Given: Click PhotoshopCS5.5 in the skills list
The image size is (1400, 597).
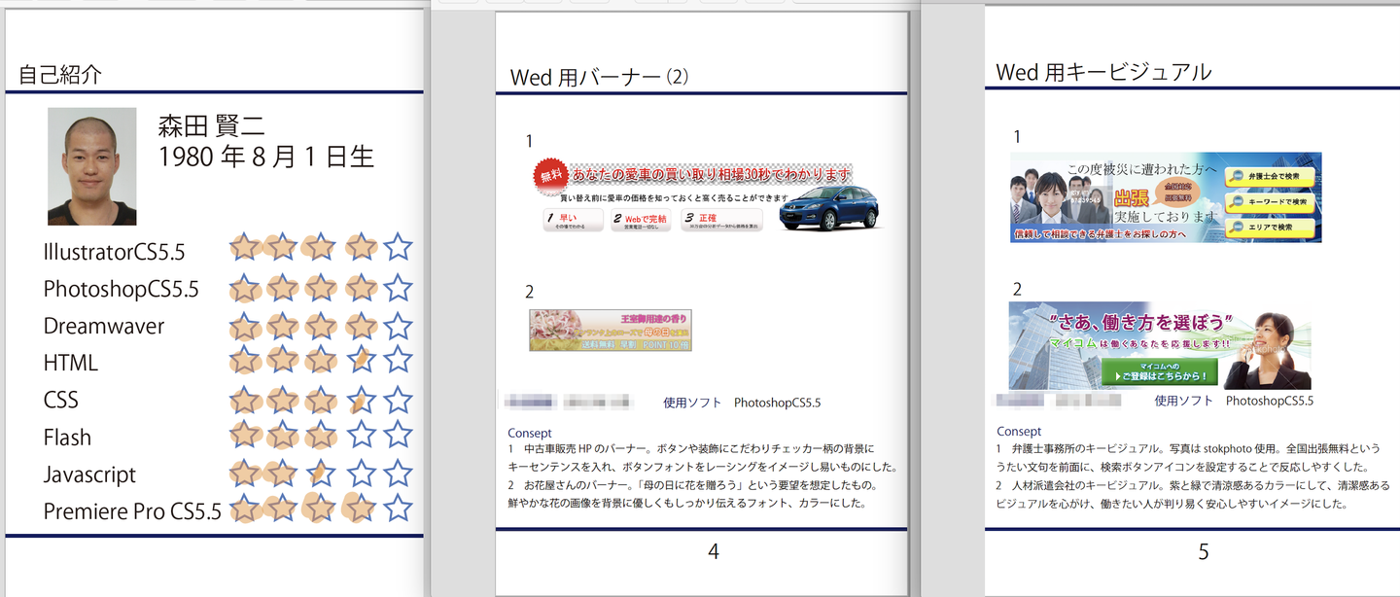Looking at the screenshot, I should click(121, 289).
